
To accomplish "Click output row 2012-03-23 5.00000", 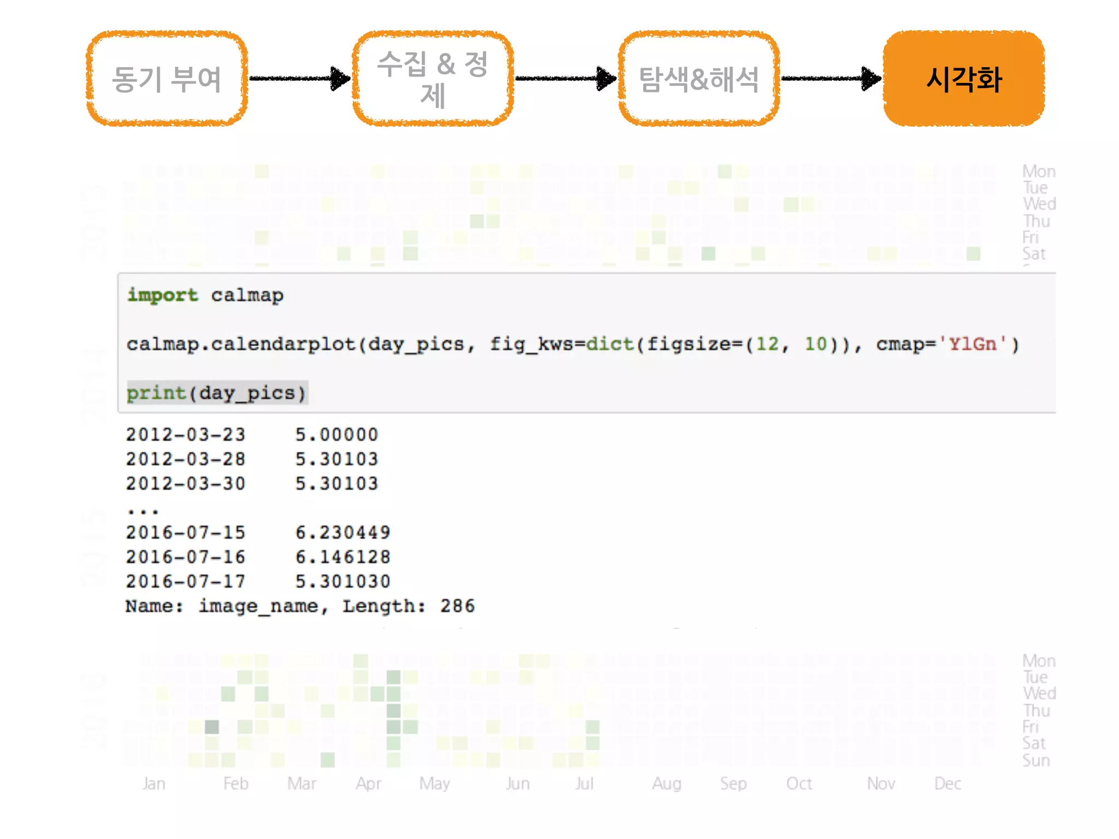I will [x=251, y=434].
